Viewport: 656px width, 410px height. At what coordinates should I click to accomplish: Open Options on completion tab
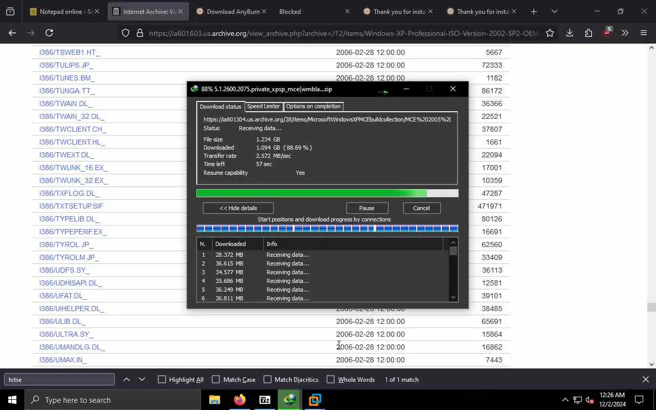pyautogui.click(x=313, y=106)
